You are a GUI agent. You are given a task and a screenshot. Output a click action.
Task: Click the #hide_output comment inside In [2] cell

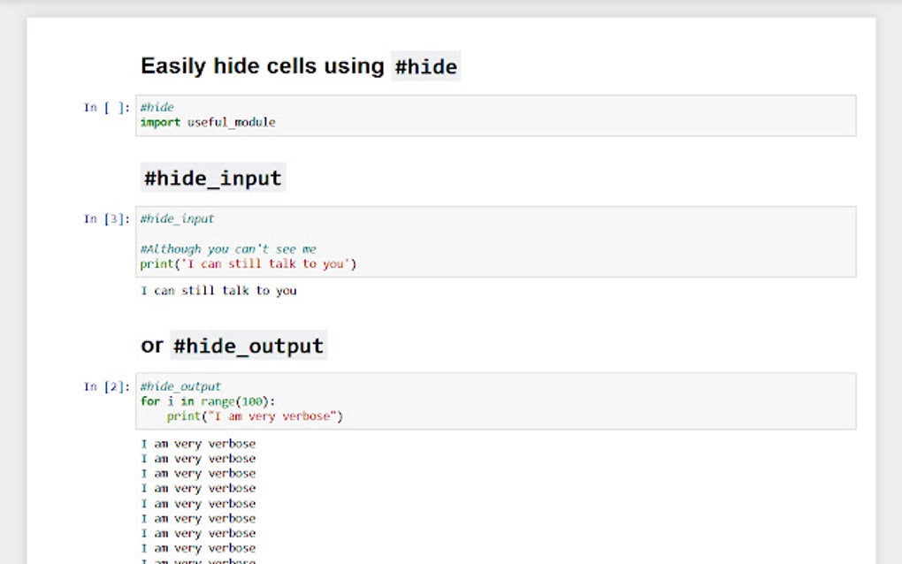pos(180,386)
